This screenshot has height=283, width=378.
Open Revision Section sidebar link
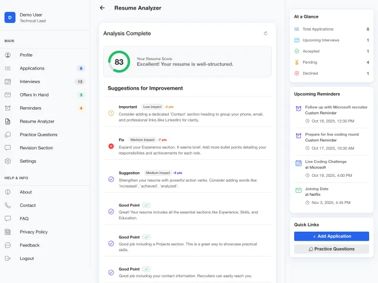45,148
